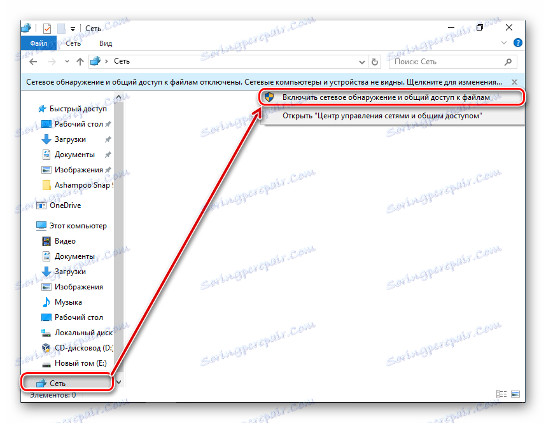546x423 pixels.
Task: Click the music note icon beside Музыка
Action: 46,302
